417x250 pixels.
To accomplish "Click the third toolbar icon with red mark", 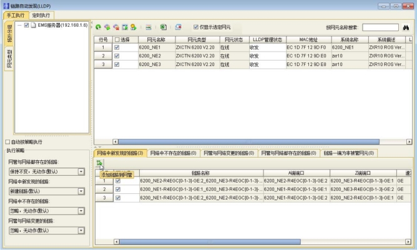I will click(116, 27).
